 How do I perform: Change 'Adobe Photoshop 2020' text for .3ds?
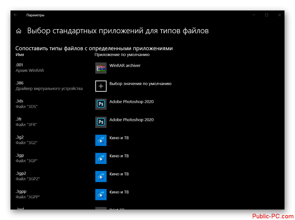pos(131,101)
